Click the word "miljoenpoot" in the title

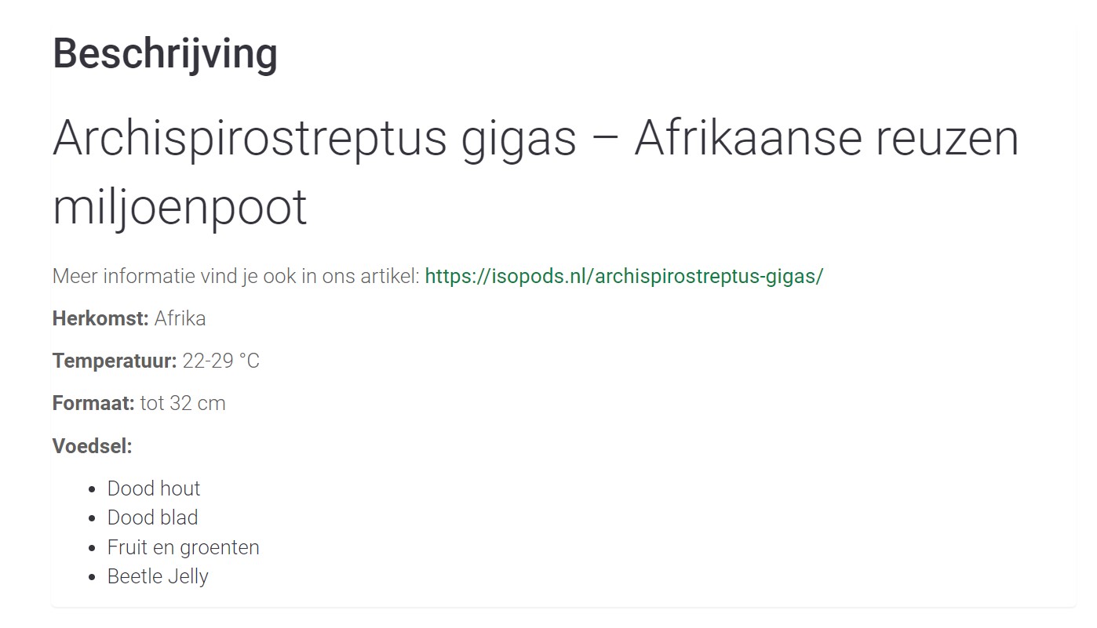(180, 208)
